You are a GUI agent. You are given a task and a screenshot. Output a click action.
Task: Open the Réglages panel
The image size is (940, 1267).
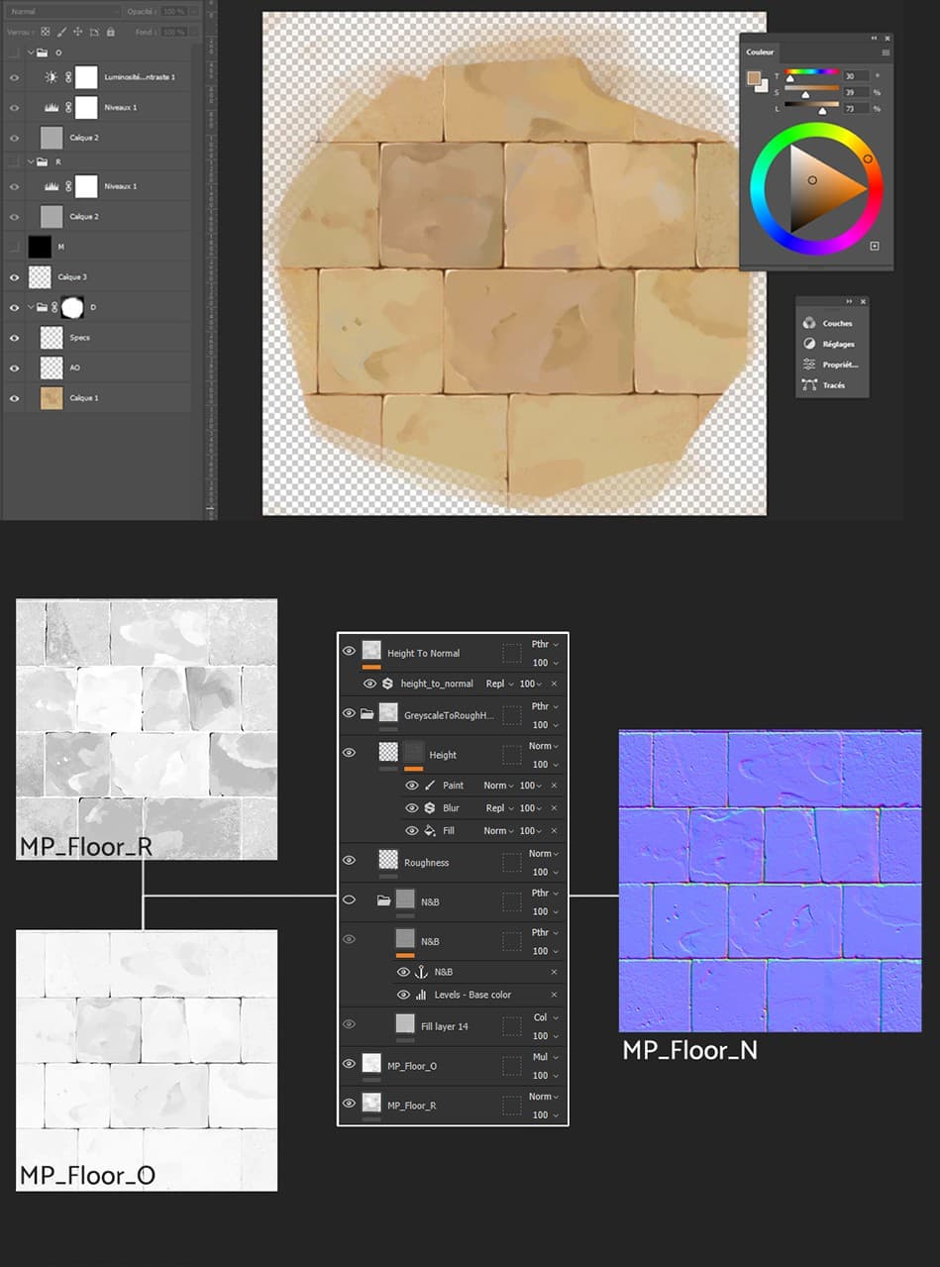pyautogui.click(x=830, y=344)
